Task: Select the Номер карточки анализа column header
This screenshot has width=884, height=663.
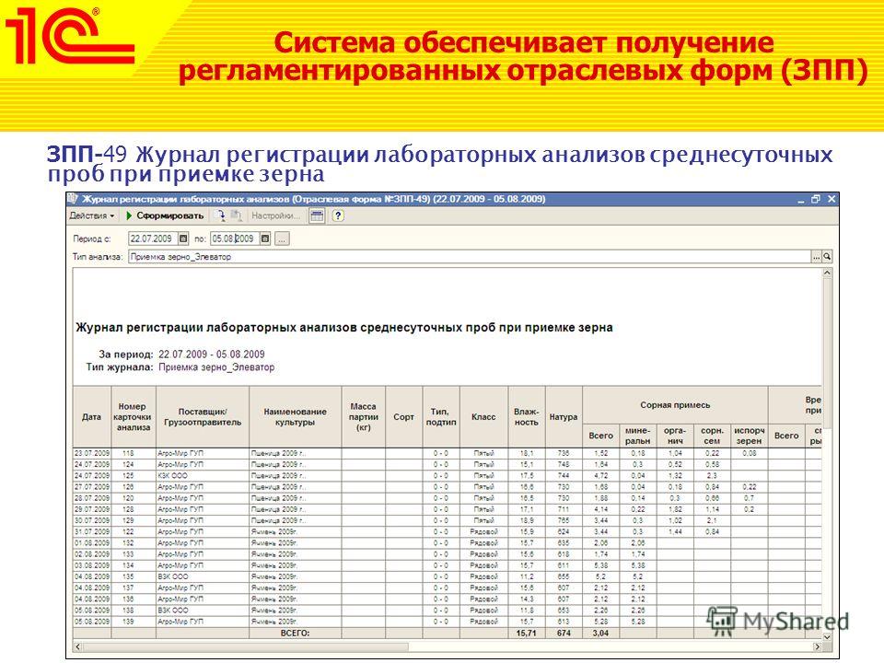Action: (x=133, y=417)
